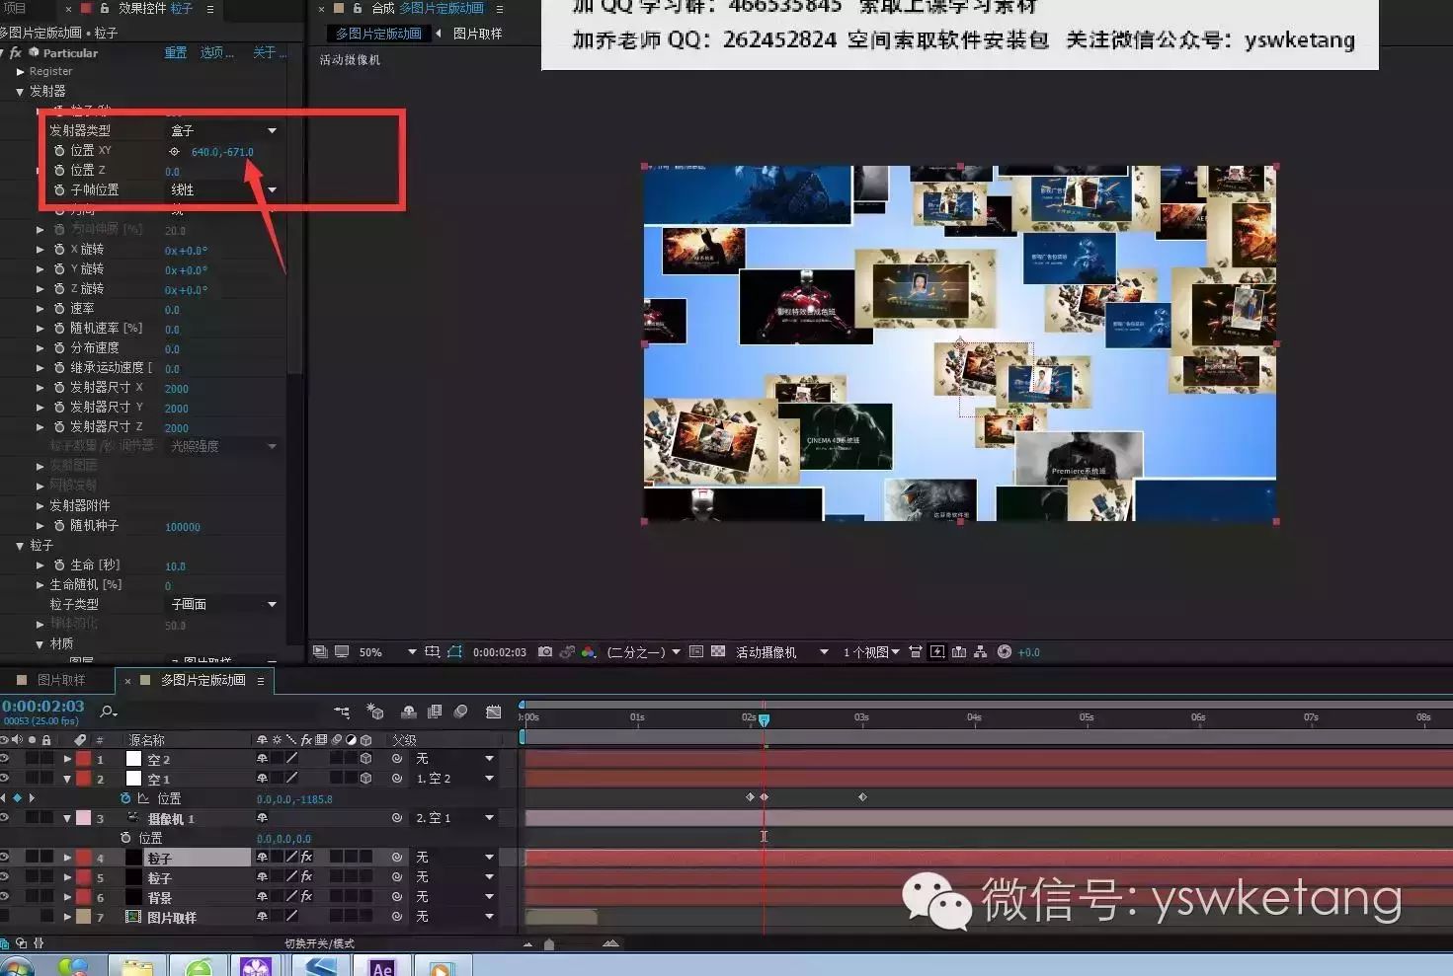The image size is (1453, 976).
Task: Click the pick whip for 粒子 layer 4
Action: pyautogui.click(x=396, y=858)
